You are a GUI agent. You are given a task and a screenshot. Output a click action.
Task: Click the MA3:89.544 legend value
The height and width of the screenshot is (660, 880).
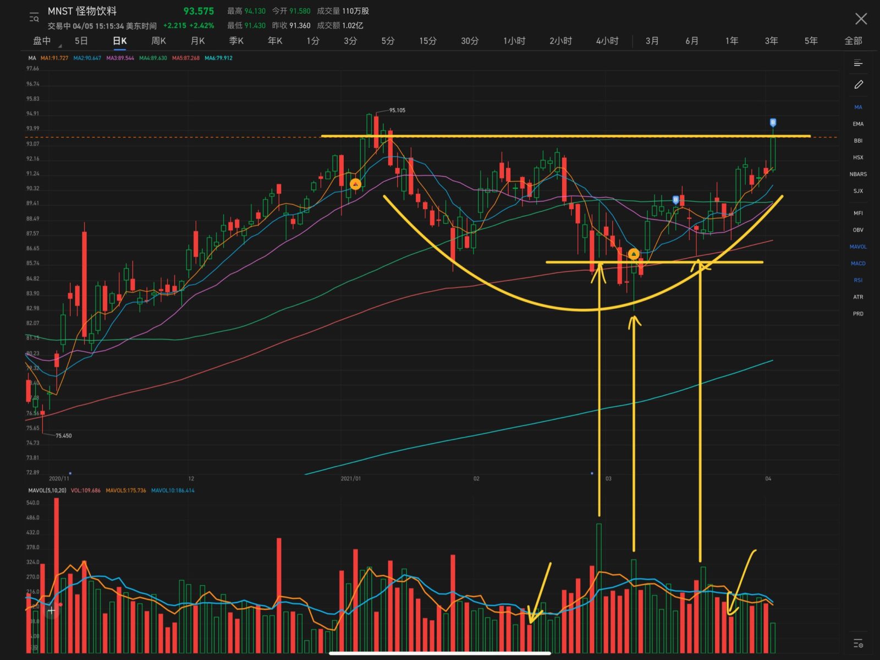pos(120,58)
